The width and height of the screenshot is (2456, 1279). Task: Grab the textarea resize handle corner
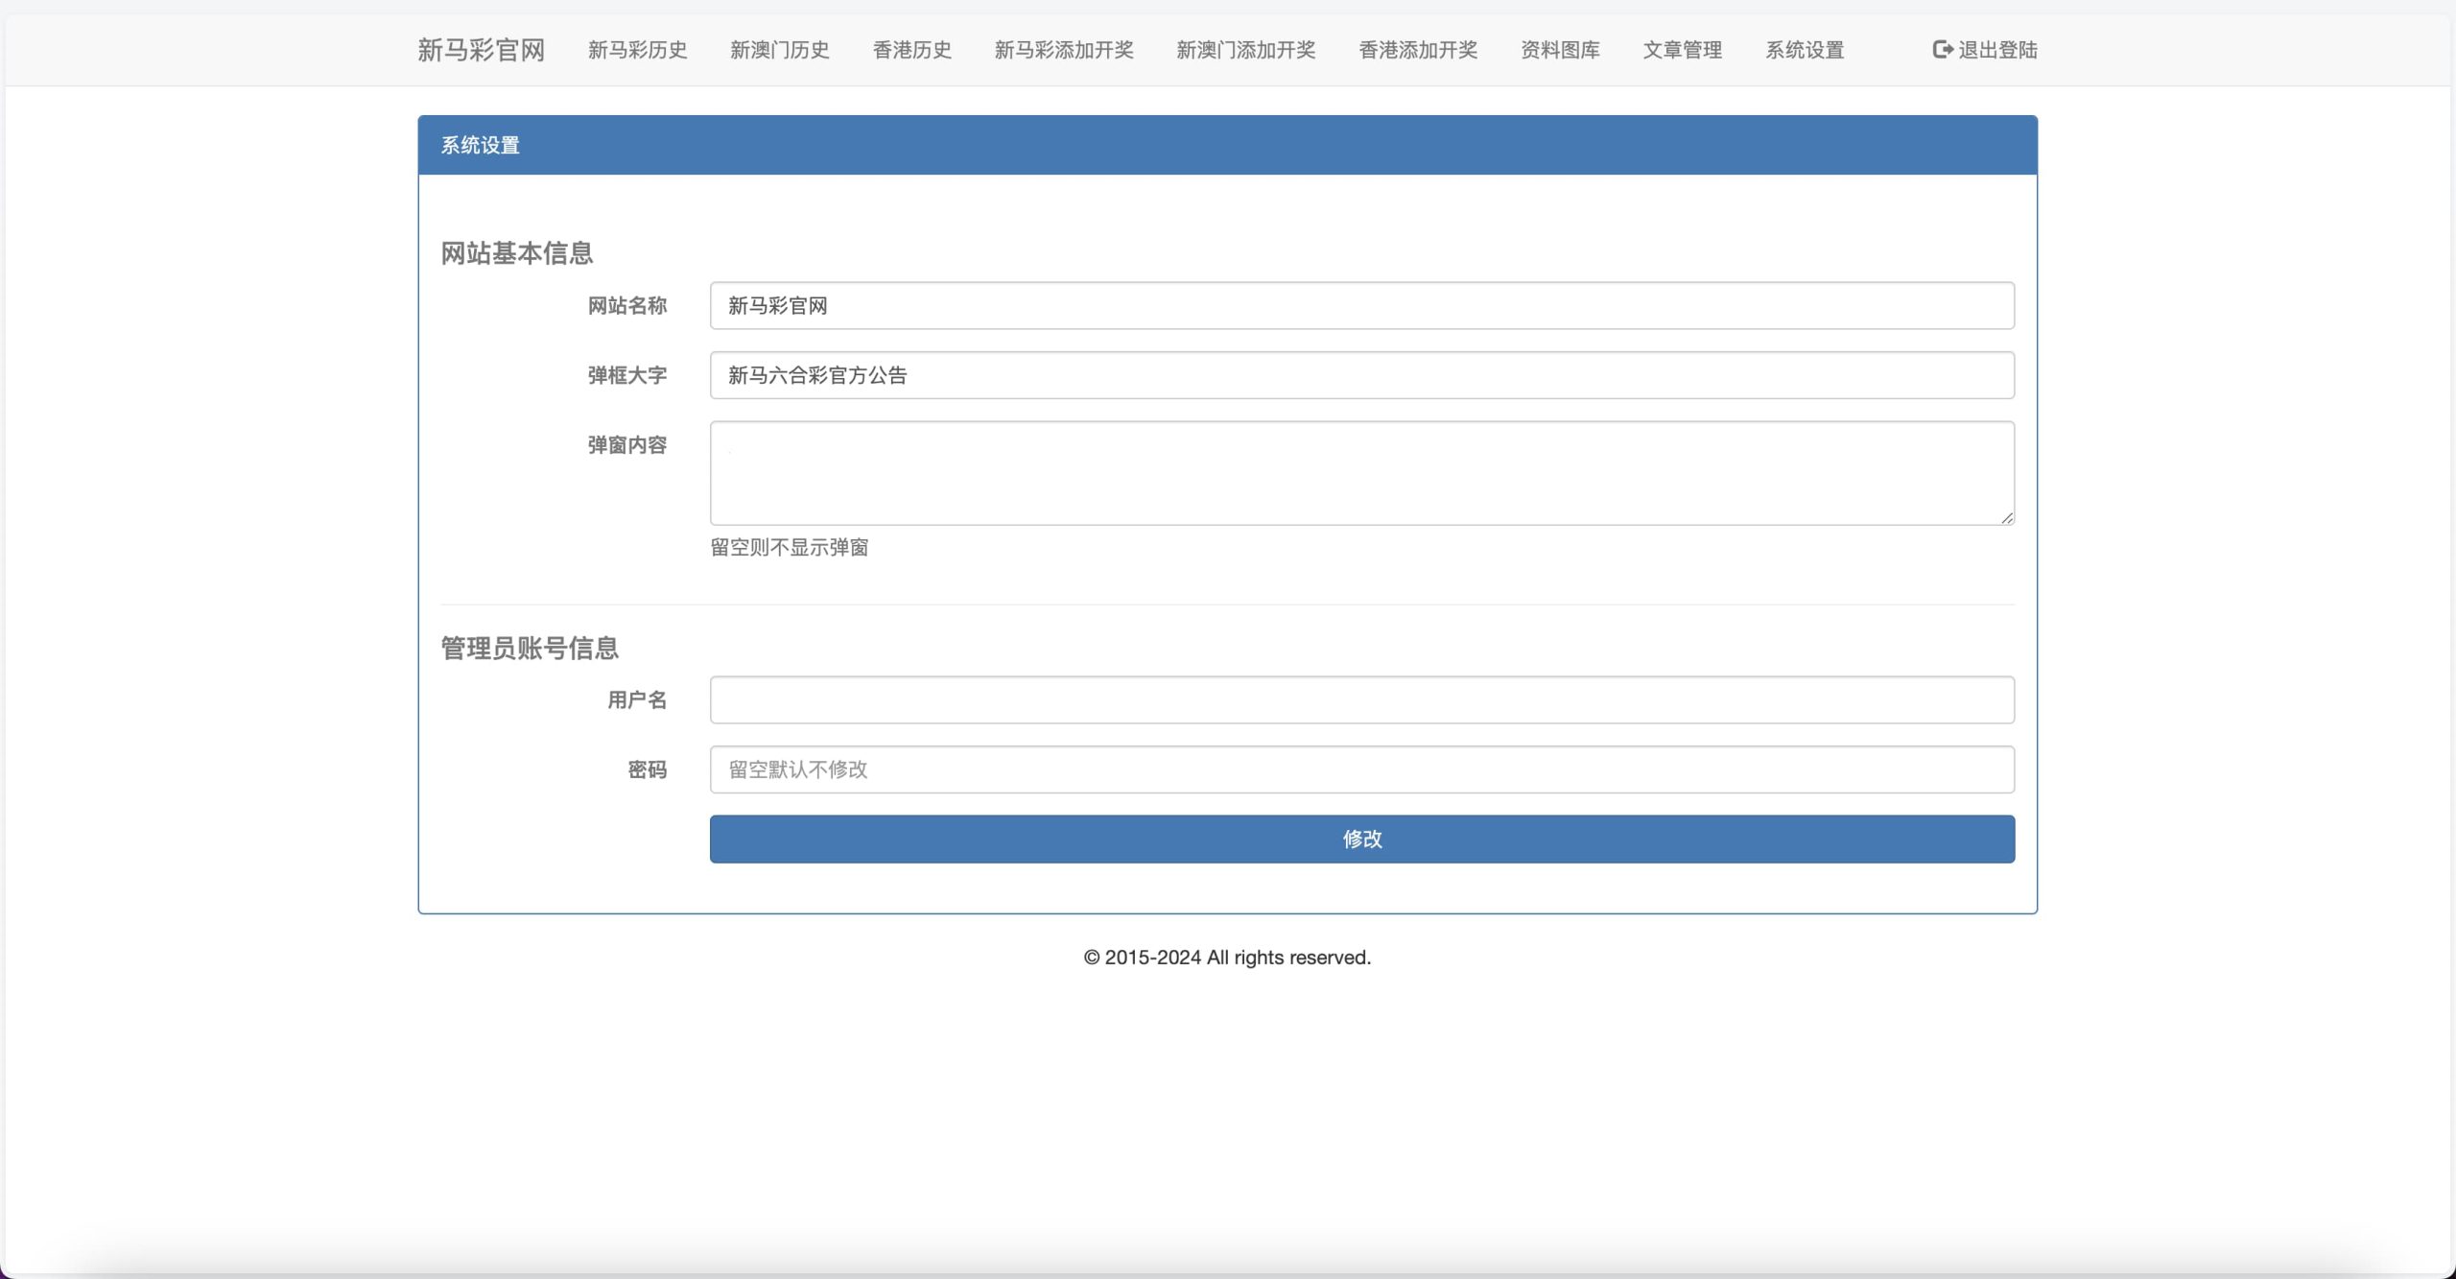[x=2007, y=518]
